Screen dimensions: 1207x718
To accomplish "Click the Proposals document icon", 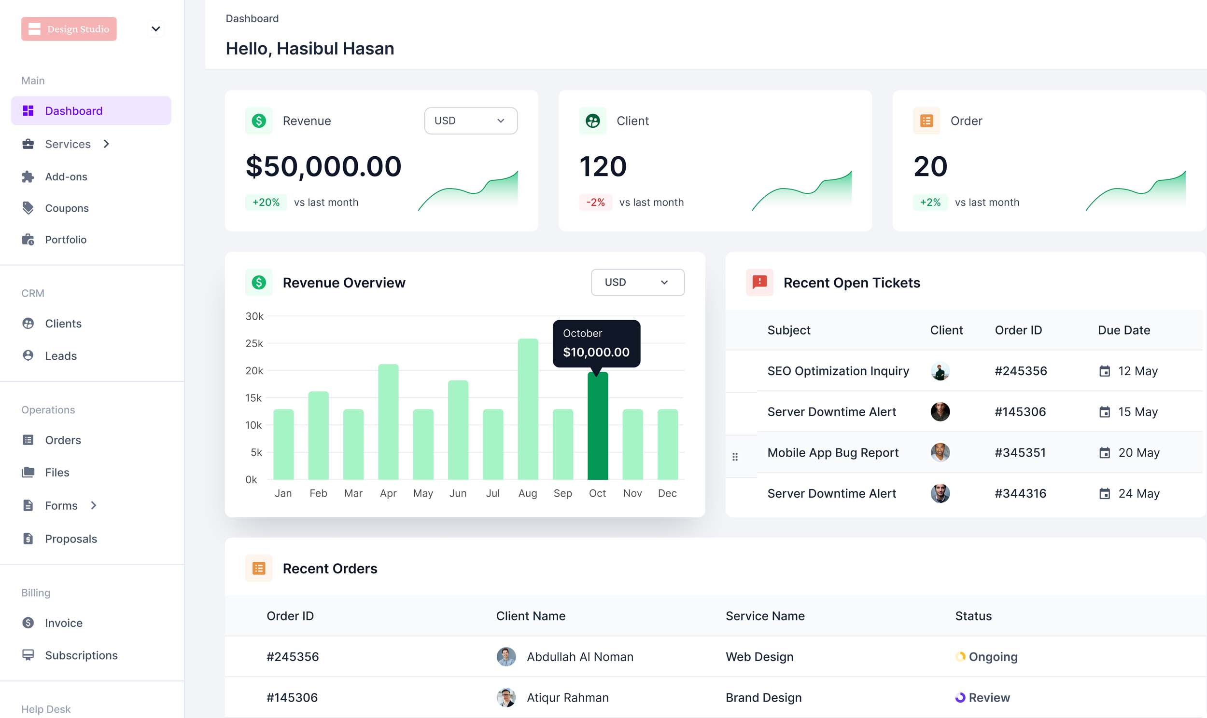I will [x=28, y=539].
